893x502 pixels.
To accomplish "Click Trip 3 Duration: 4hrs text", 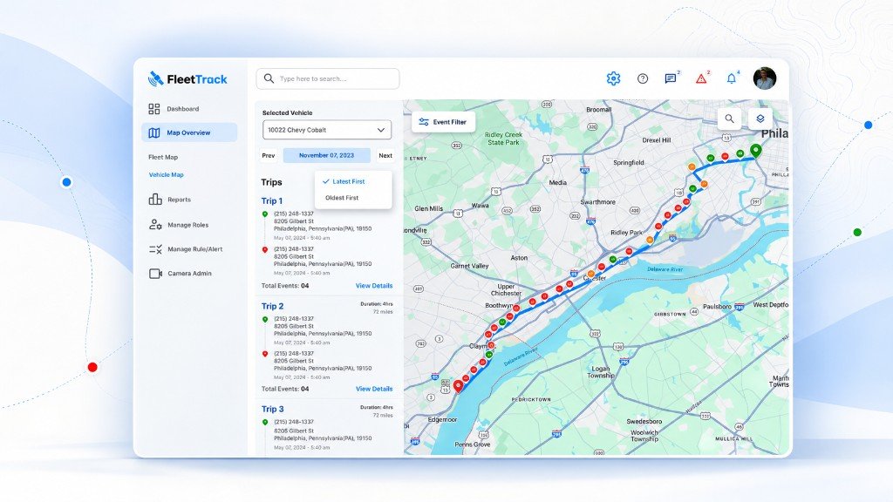I will pos(377,408).
